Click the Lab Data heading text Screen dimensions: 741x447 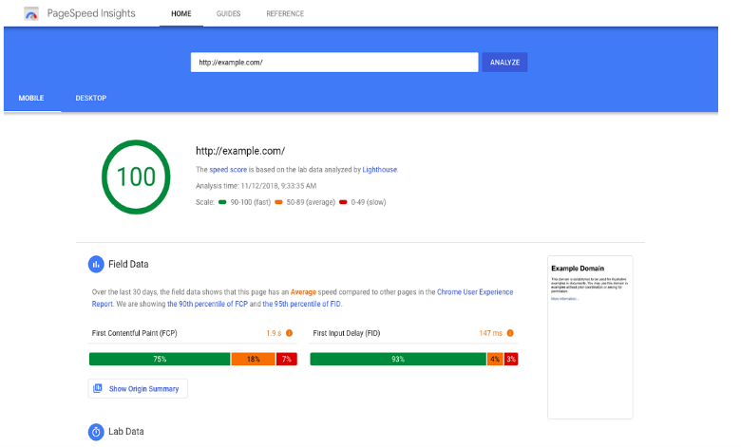point(126,432)
